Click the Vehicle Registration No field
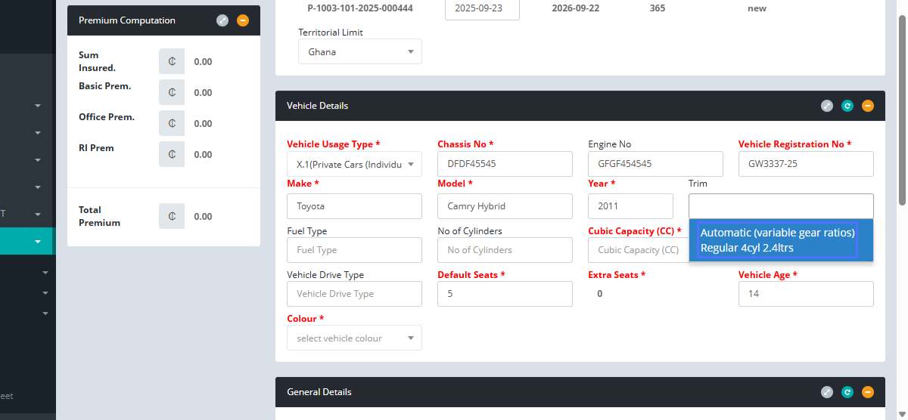 coord(805,164)
